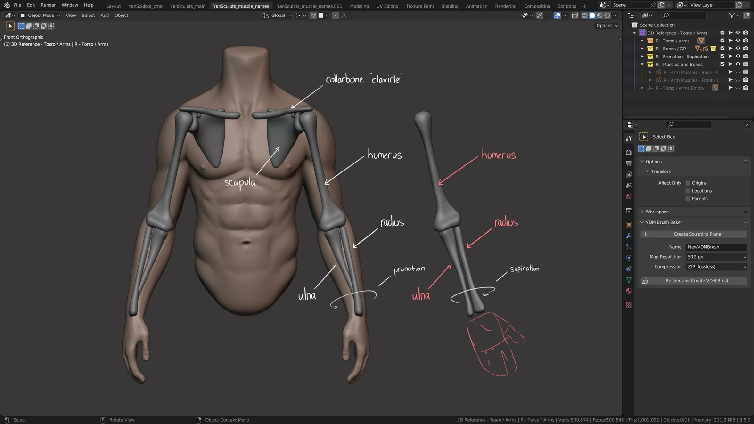Open the Map Resolution dropdown

click(x=716, y=257)
